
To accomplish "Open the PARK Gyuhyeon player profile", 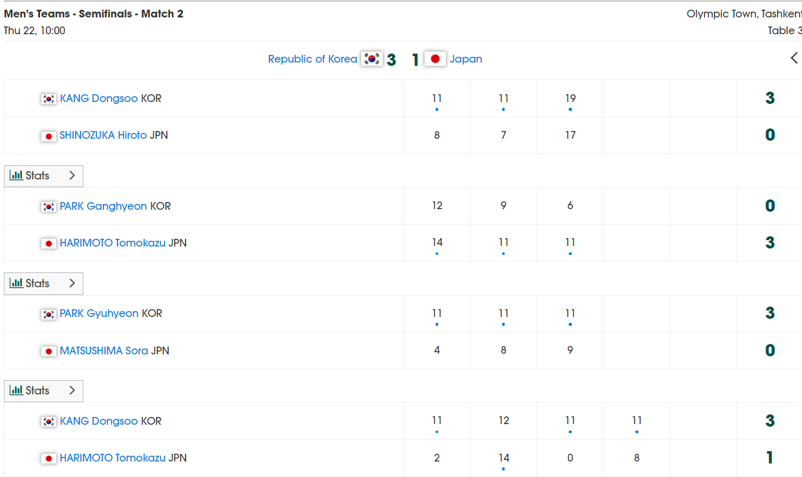I will point(99,314).
